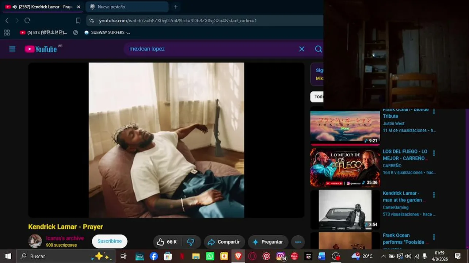Open Facebook from the taskbar
Image resolution: width=469 pixels, height=263 pixels.
click(x=154, y=256)
